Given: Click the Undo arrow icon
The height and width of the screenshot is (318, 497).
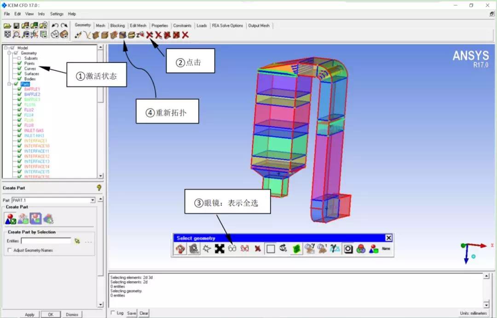Looking at the screenshot, I should (x=55, y=26).
